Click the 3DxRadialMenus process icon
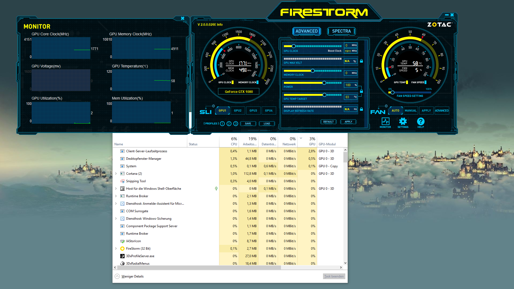This screenshot has height=289, width=514. pyautogui.click(x=122, y=263)
